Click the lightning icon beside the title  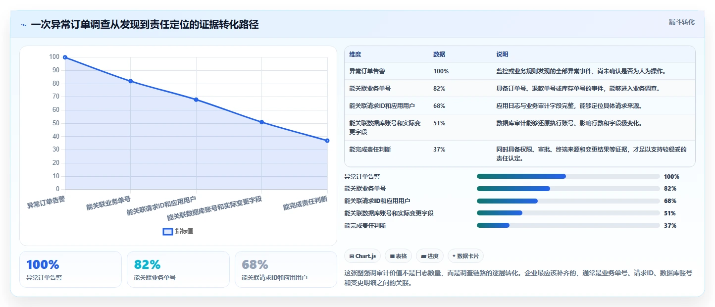coord(23,25)
